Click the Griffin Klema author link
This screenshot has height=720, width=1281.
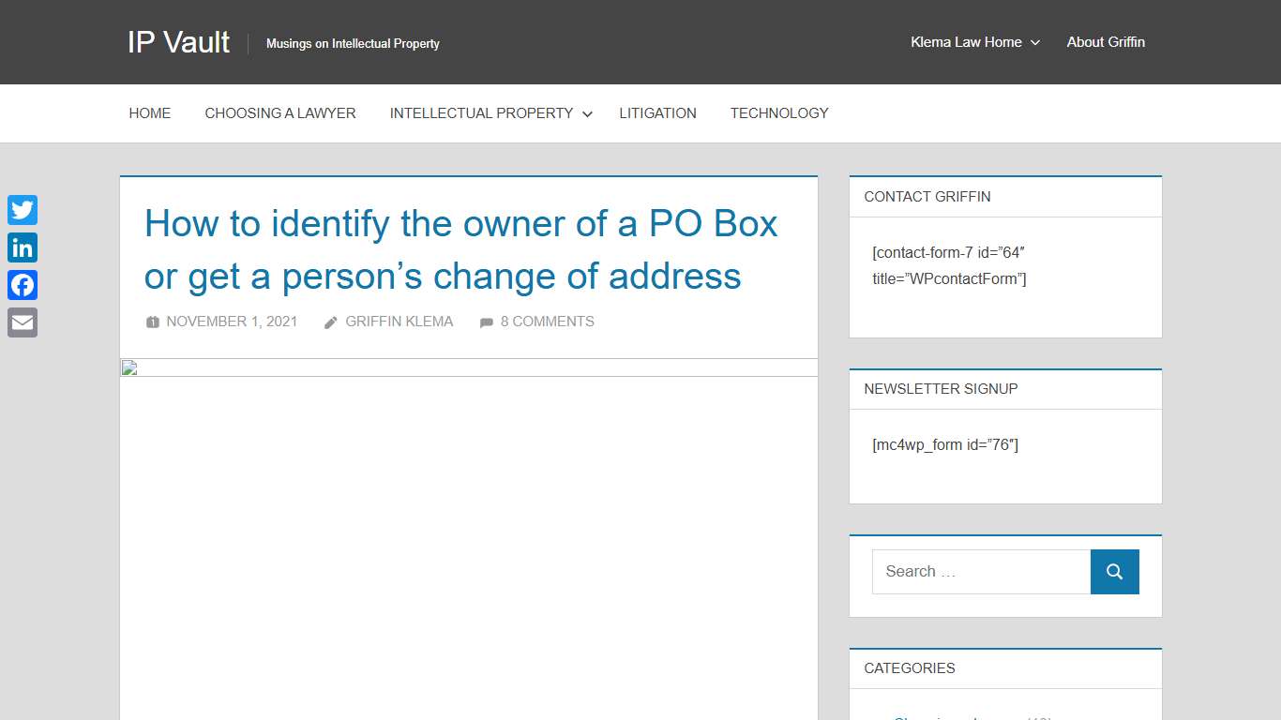tap(399, 322)
